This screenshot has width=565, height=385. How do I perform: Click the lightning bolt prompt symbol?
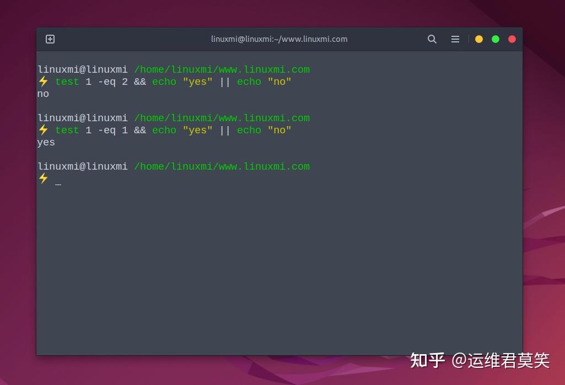[x=44, y=82]
